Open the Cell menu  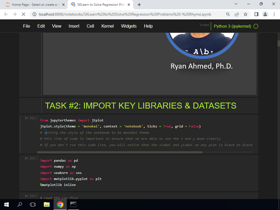(x=90, y=26)
